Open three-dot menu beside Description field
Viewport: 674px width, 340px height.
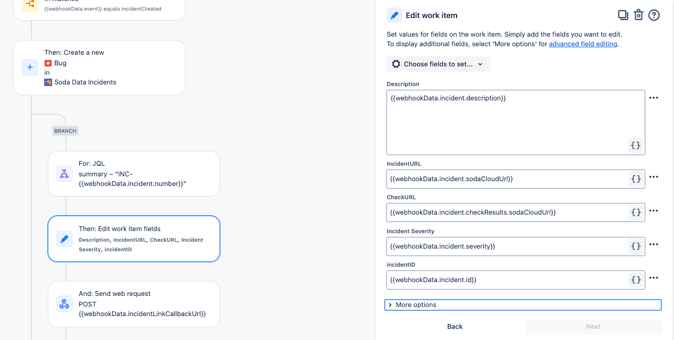coord(654,98)
